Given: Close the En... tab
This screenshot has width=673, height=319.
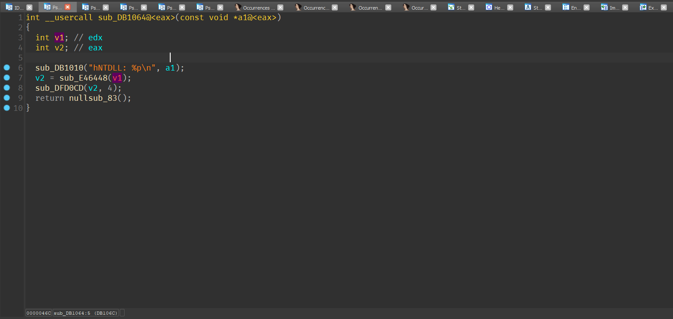Looking at the screenshot, I should point(587,7).
